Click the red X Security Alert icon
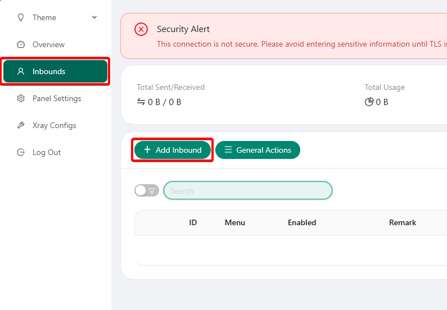The width and height of the screenshot is (447, 310). tap(141, 29)
